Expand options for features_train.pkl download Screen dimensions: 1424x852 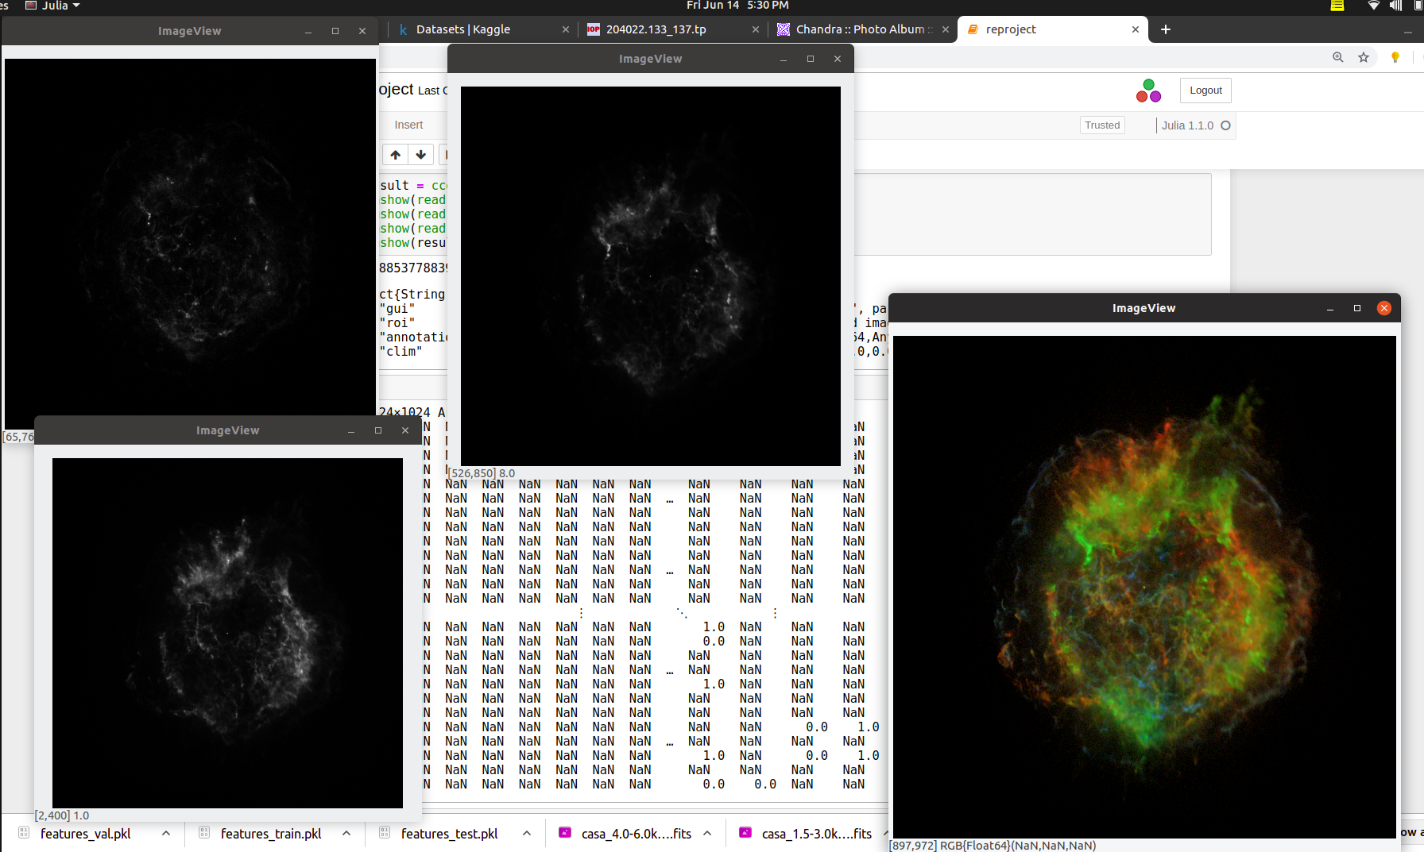tap(346, 833)
